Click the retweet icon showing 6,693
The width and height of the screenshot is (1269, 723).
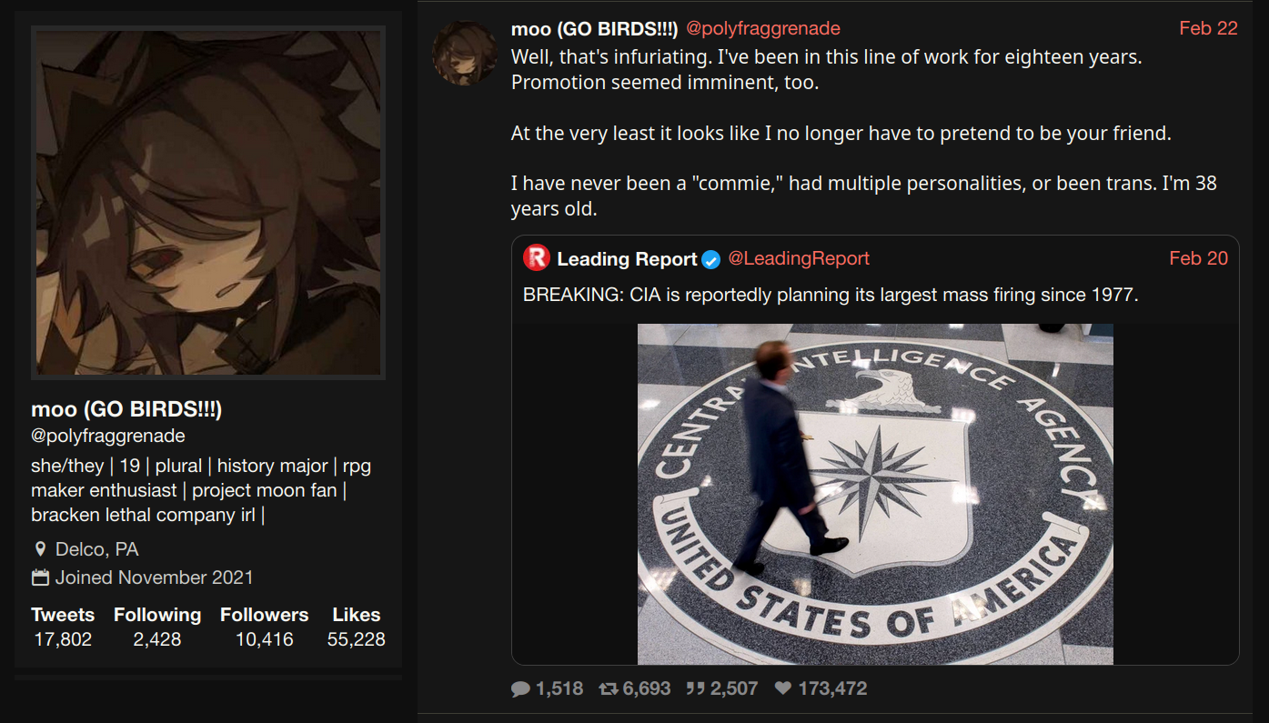[609, 688]
